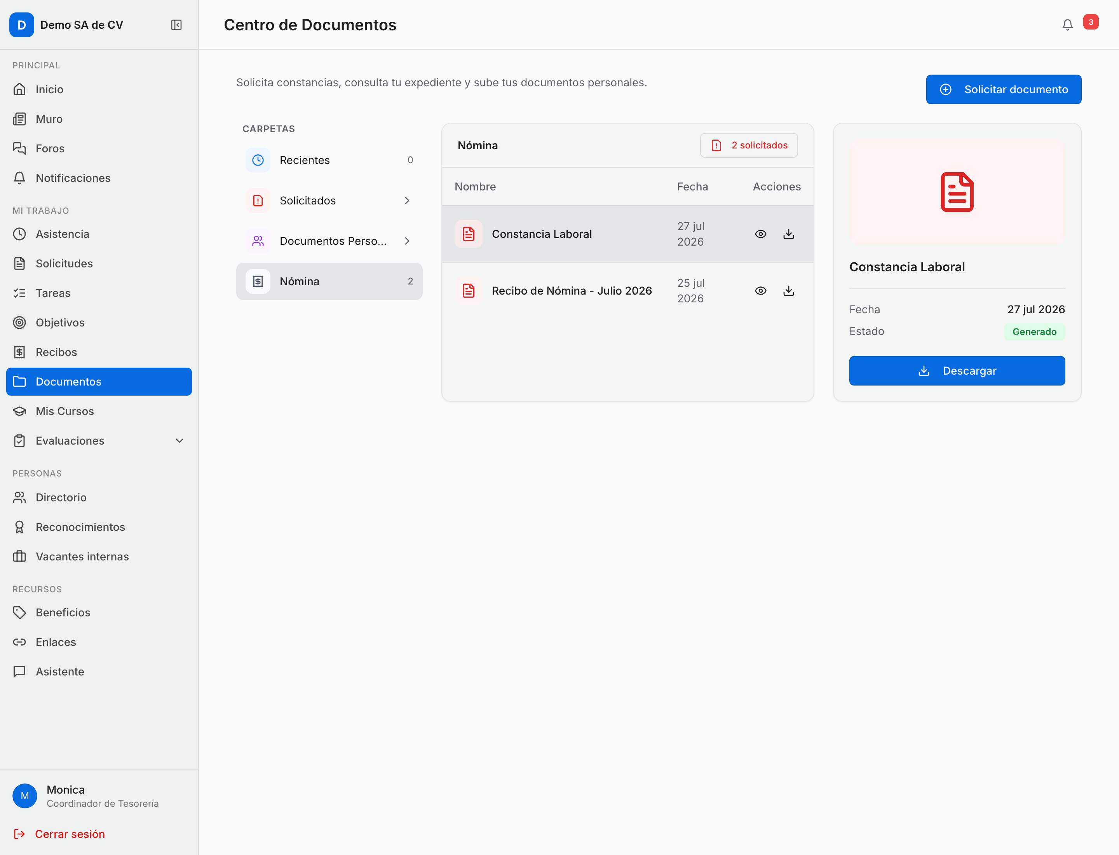Click the Centro de Documentos heading

point(310,25)
